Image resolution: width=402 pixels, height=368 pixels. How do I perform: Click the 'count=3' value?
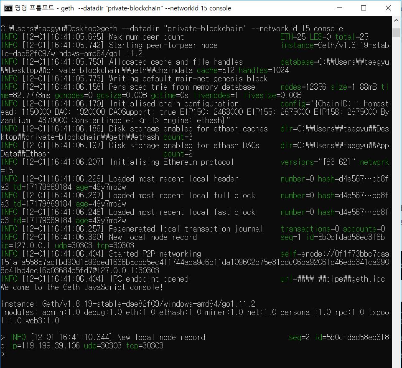178,137
